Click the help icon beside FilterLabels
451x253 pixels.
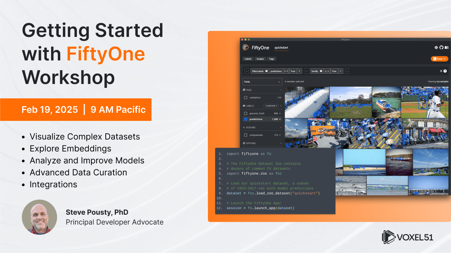(266, 71)
